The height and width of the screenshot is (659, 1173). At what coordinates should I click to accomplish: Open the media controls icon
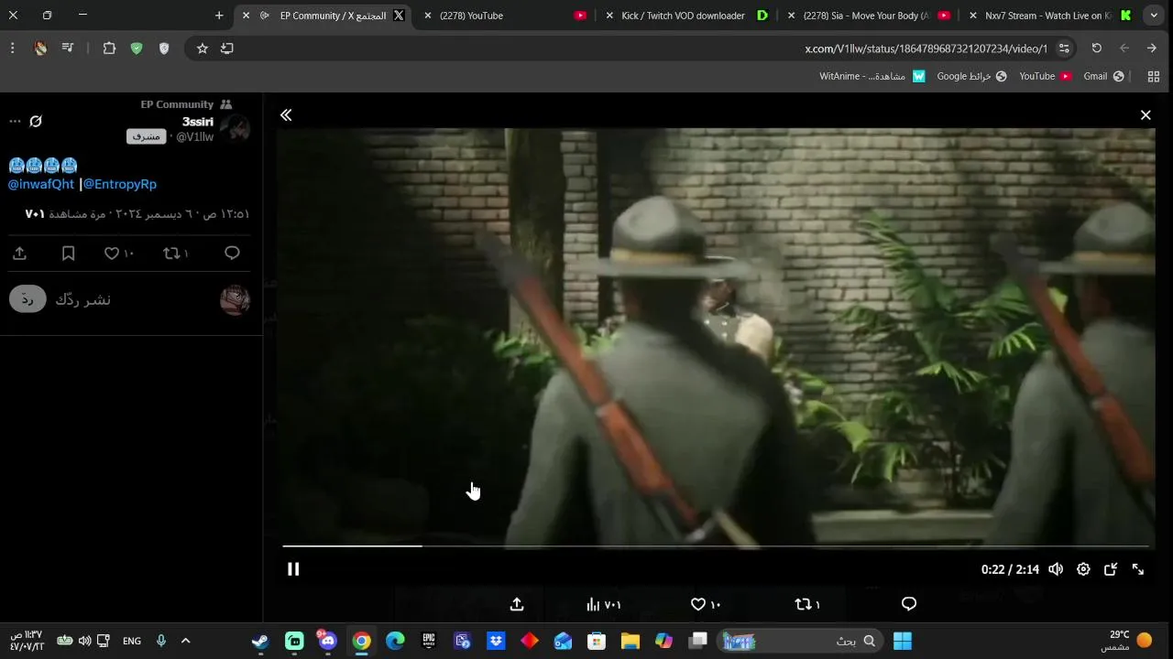pyautogui.click(x=68, y=49)
